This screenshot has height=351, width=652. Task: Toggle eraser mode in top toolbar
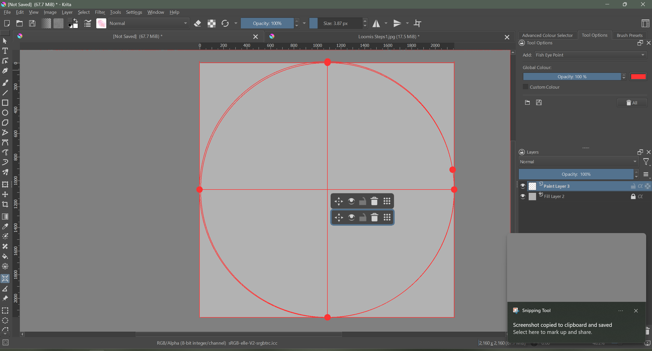(x=197, y=23)
